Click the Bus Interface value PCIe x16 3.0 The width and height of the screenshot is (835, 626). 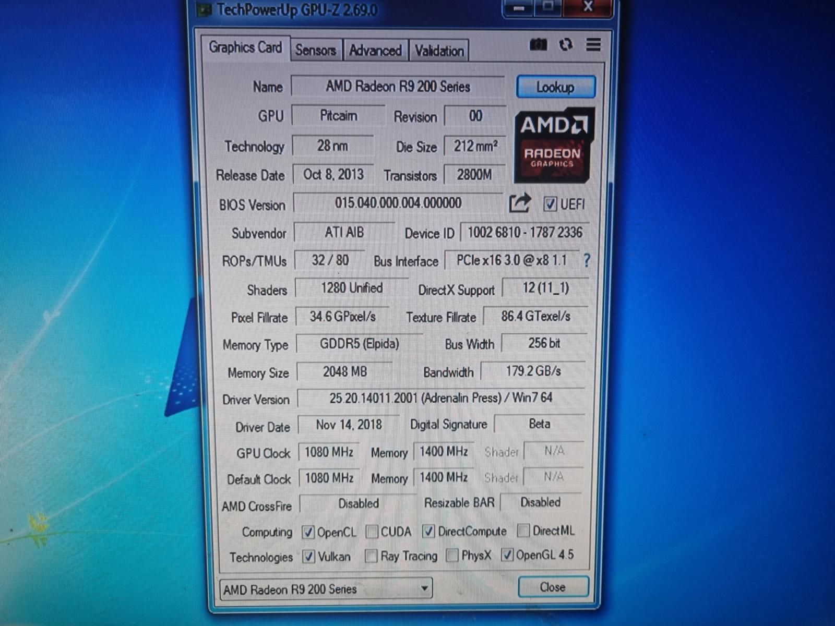click(x=512, y=260)
